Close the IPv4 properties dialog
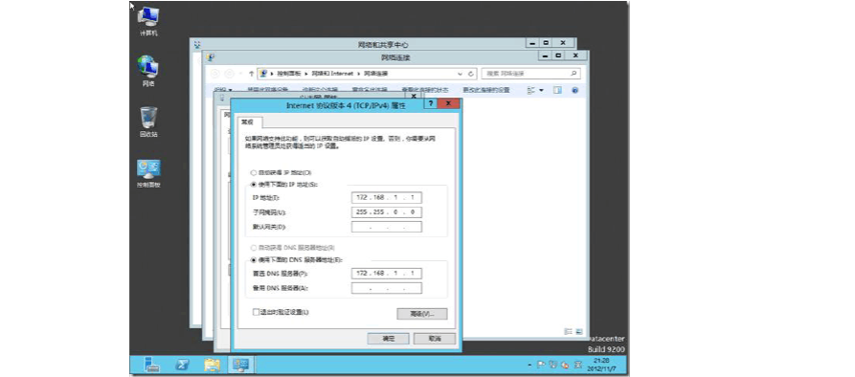 click(449, 103)
